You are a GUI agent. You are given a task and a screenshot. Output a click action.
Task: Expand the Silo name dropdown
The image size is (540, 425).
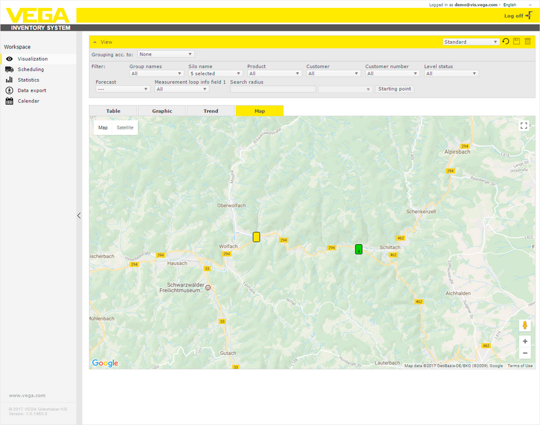(x=215, y=74)
